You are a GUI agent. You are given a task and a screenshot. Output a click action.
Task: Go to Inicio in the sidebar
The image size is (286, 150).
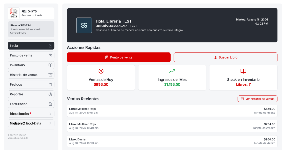[x=31, y=46]
